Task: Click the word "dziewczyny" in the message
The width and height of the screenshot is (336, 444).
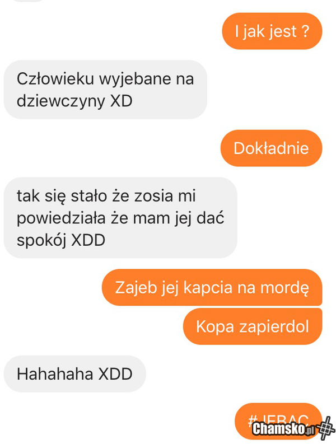Action: click(61, 101)
